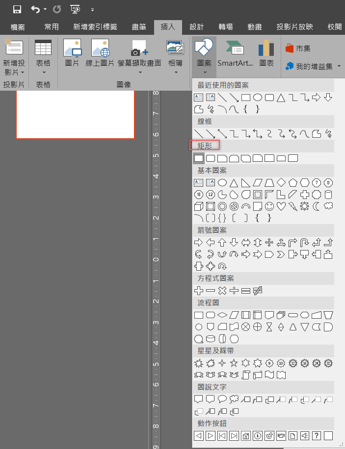Click the Undo arrow icon
Viewport: 345px width, 449px height.
pos(35,9)
